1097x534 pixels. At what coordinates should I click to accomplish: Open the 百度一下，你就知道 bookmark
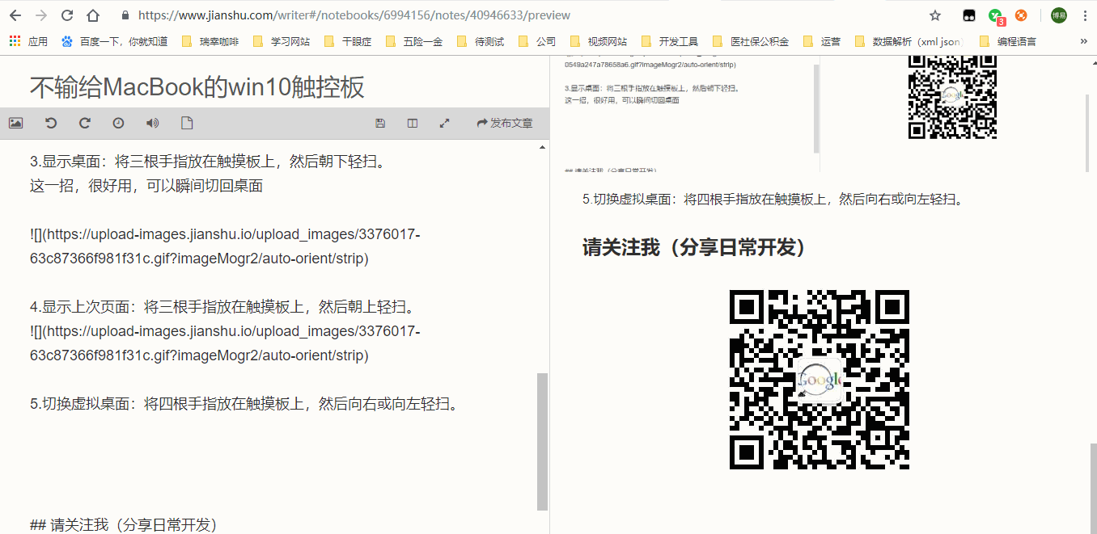115,41
